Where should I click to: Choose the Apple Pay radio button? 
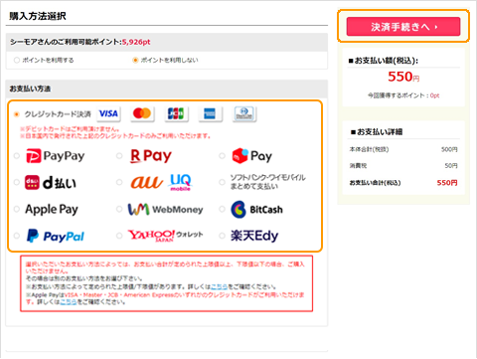point(17,209)
